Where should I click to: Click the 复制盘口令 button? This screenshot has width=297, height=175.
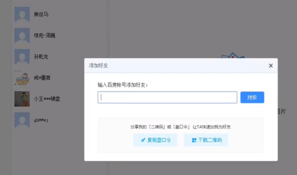[155, 140]
